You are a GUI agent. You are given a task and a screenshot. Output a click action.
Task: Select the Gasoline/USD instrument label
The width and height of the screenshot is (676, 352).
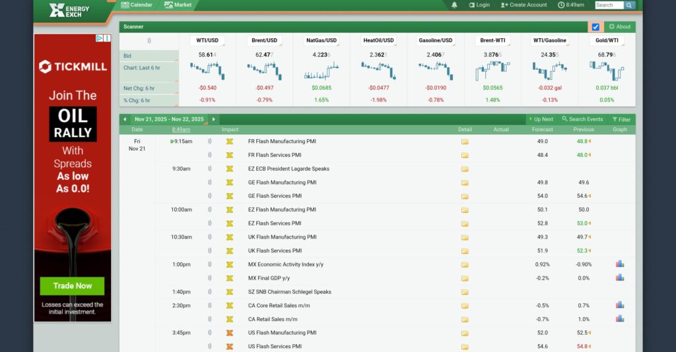[436, 40]
